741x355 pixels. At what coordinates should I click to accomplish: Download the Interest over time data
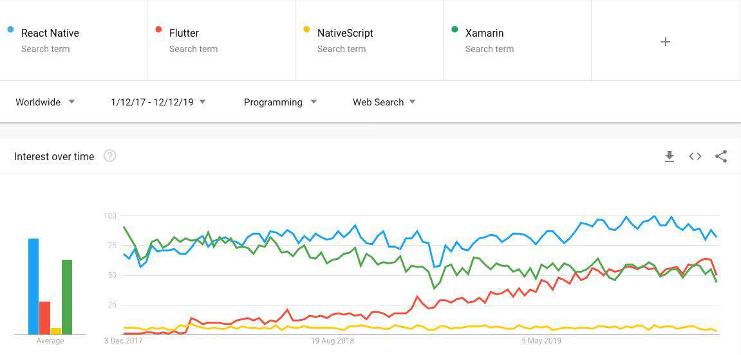[x=669, y=156]
